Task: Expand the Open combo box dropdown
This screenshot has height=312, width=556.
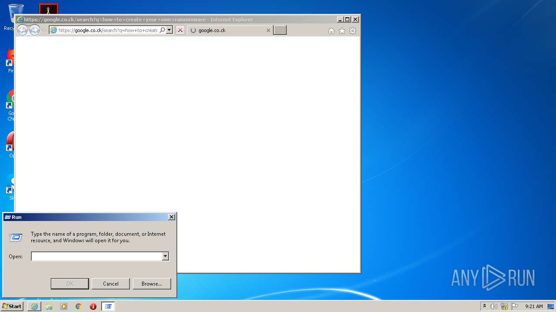Action: [165, 257]
